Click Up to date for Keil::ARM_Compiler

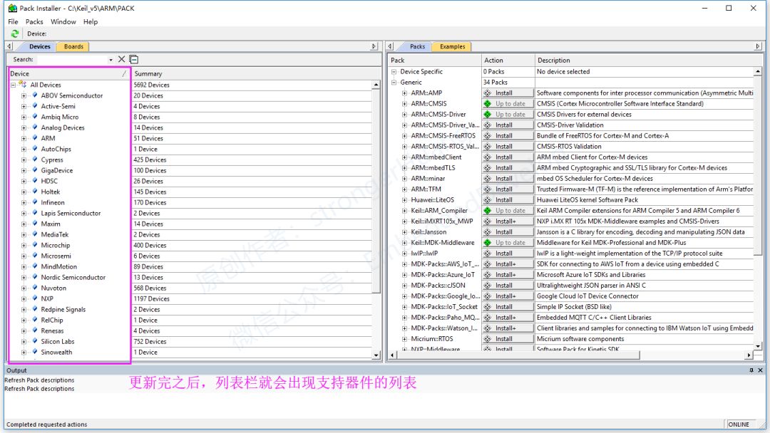pos(508,211)
